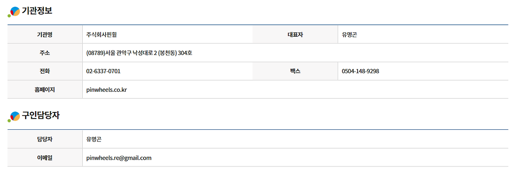Screen dimensions: 519x171
Task: Click the 대표자 label cell
Action: click(x=295, y=35)
